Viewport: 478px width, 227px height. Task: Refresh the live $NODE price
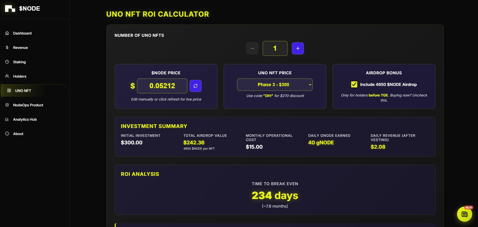[x=195, y=86]
